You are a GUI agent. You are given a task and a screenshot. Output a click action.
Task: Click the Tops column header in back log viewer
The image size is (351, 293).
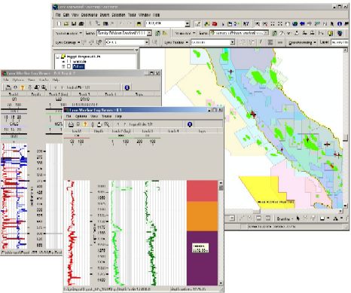tap(139, 94)
